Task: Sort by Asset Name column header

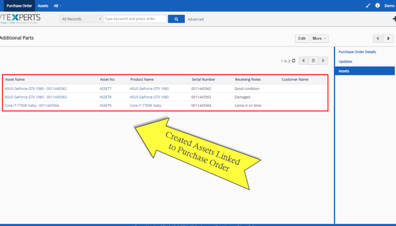Action: (x=15, y=79)
